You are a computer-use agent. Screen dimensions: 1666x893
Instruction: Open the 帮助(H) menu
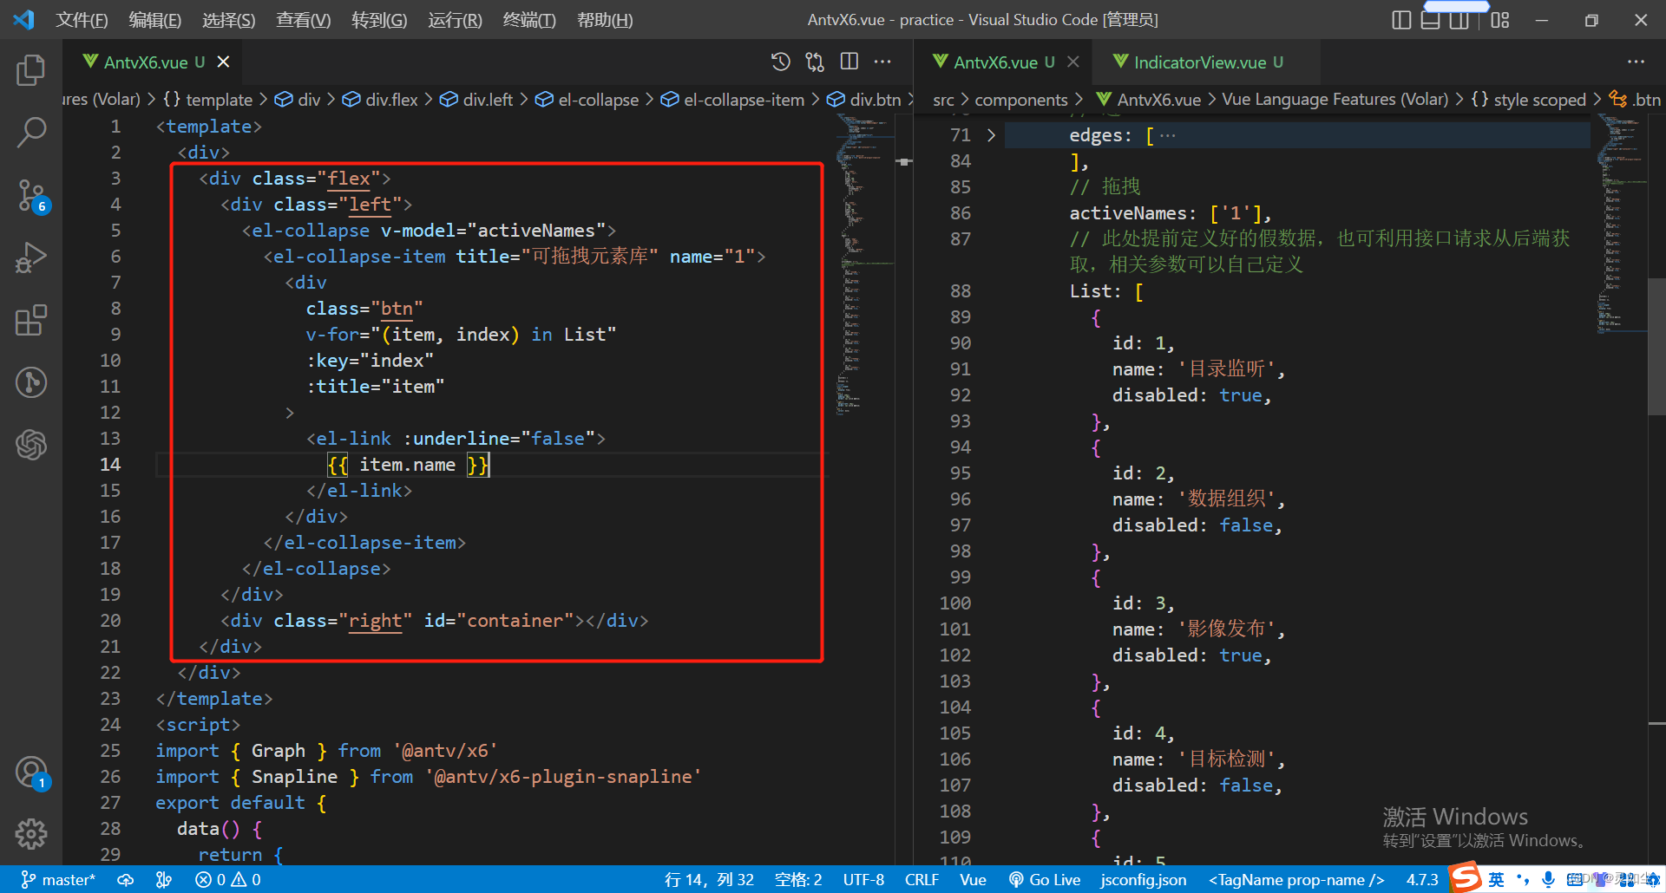[605, 20]
